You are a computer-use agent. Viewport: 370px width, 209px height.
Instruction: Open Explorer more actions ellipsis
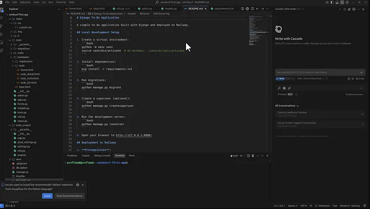click(x=59, y=9)
